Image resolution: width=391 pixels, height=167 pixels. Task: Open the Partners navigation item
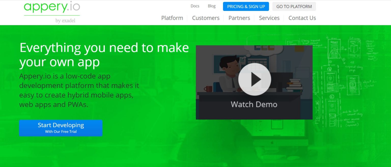click(x=239, y=18)
